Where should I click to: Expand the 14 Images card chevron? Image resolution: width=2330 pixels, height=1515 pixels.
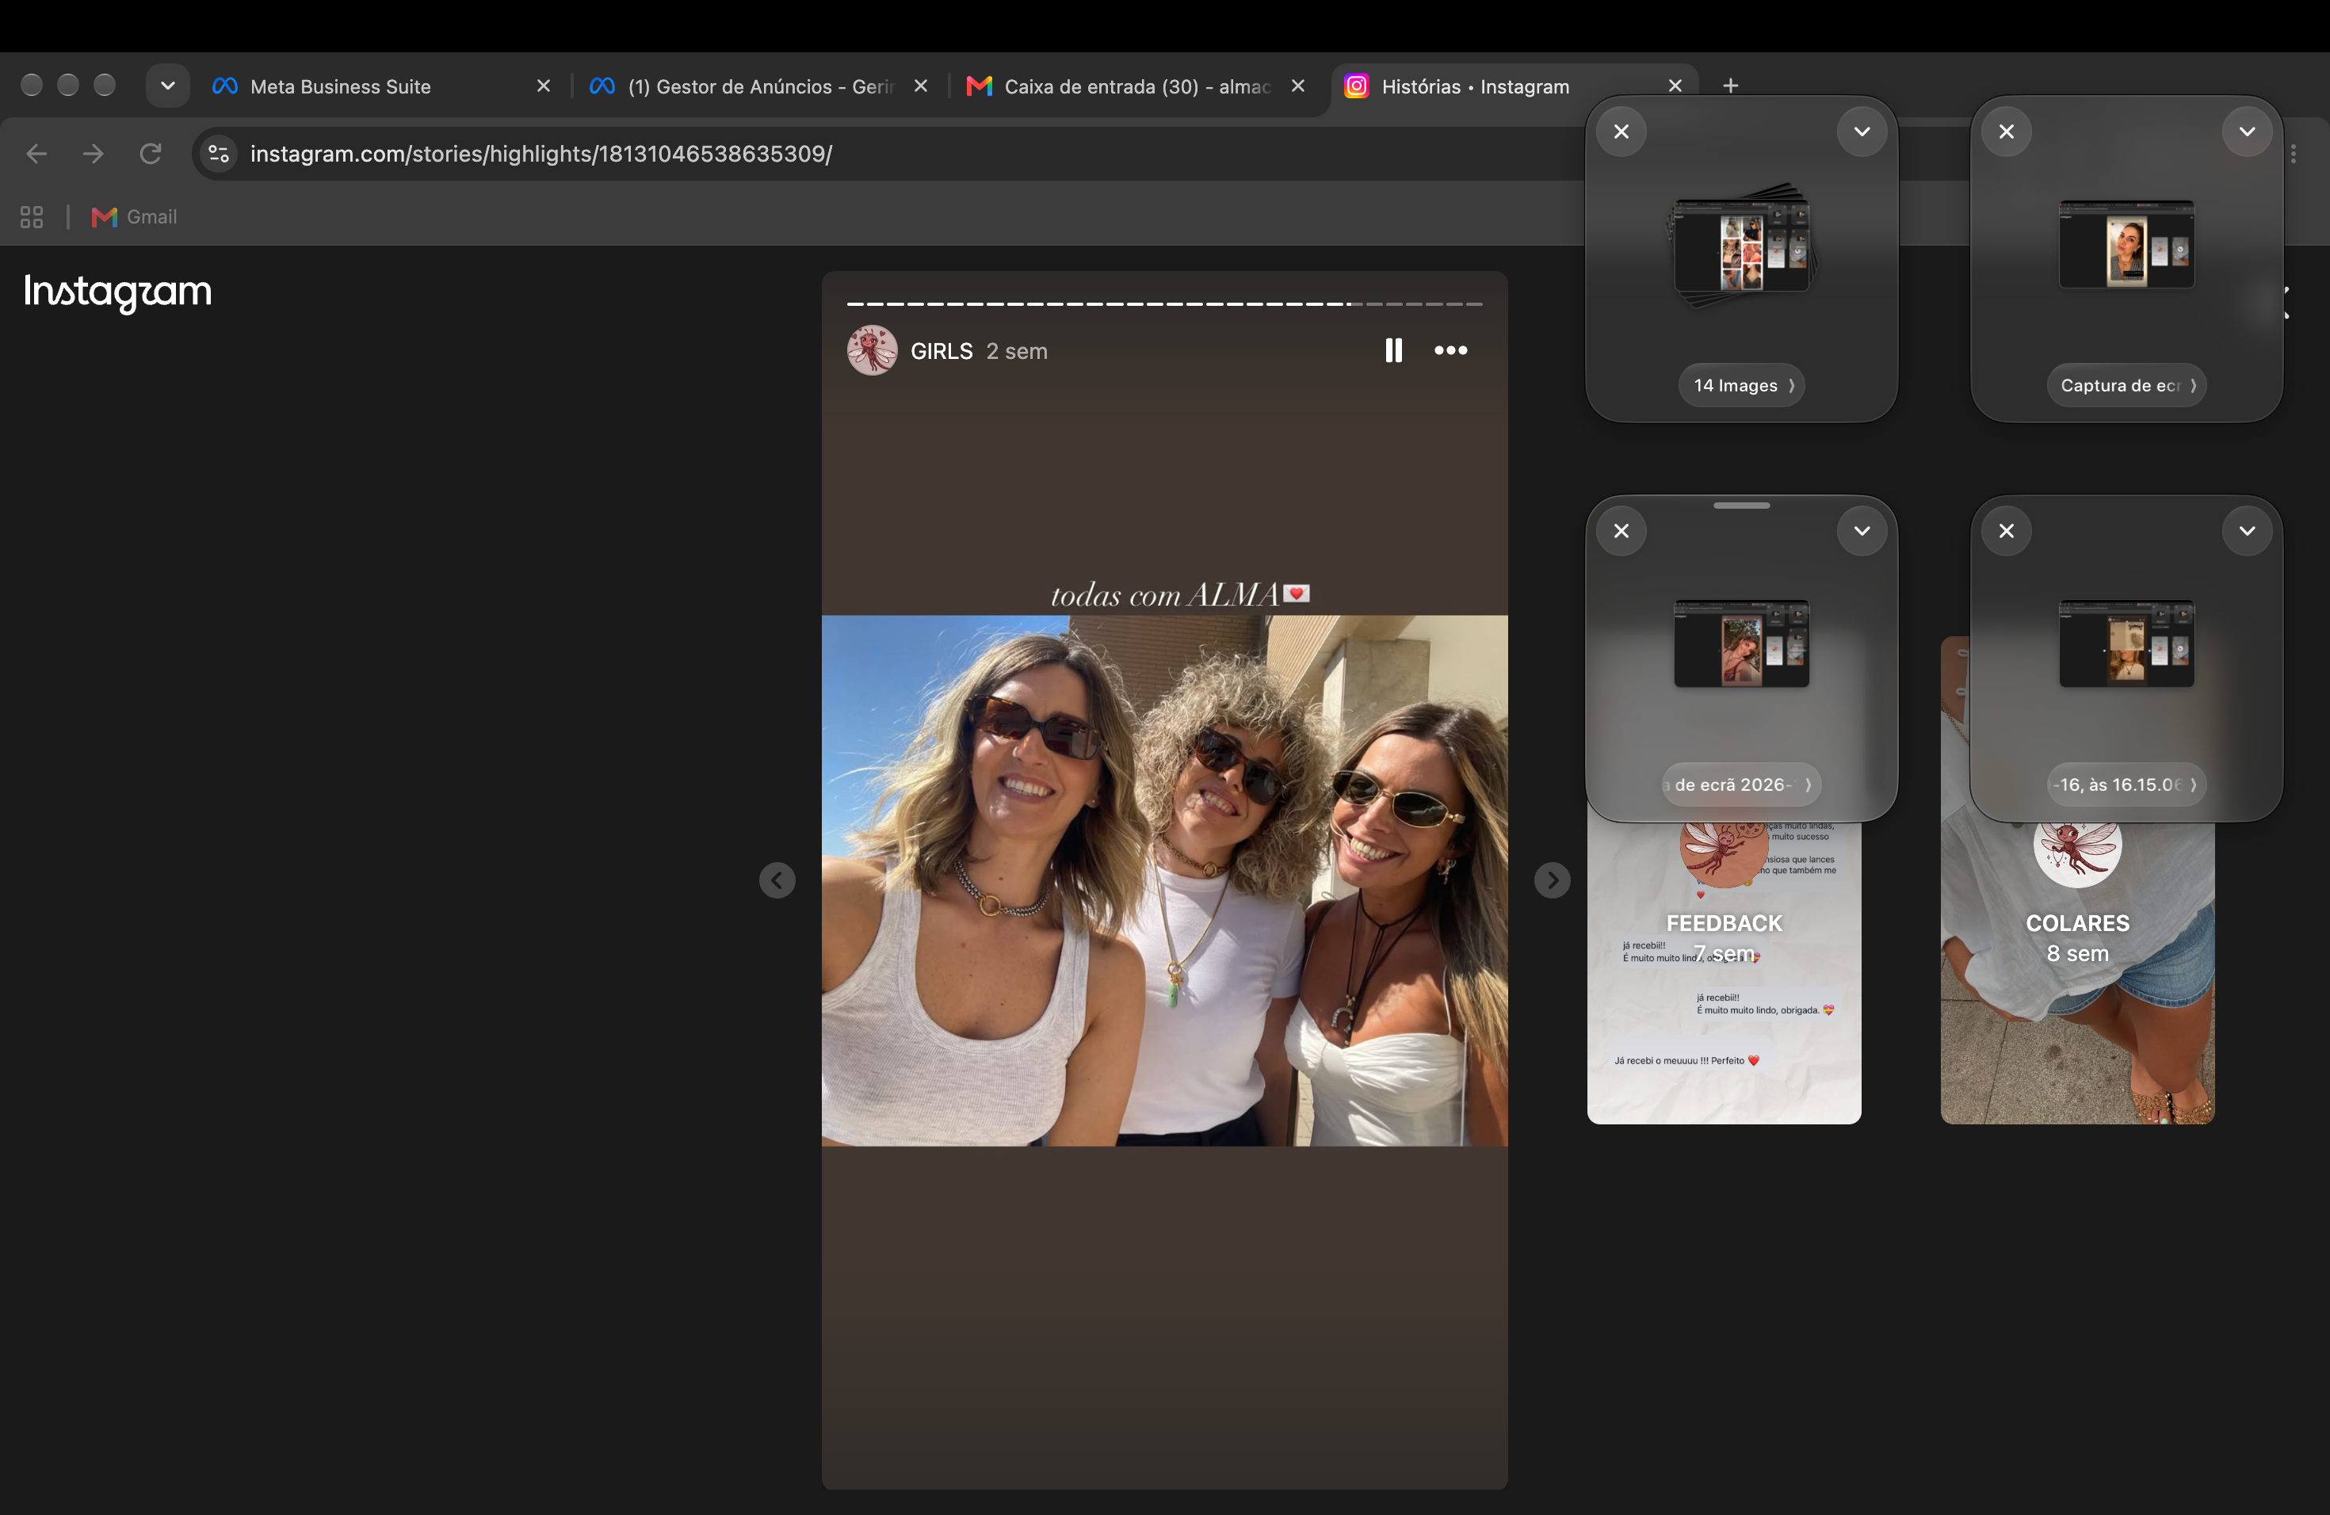[1861, 132]
